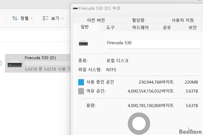Click the 4,000,554,156,032바이트 free value
This screenshot has height=135, width=203.
click(151, 91)
